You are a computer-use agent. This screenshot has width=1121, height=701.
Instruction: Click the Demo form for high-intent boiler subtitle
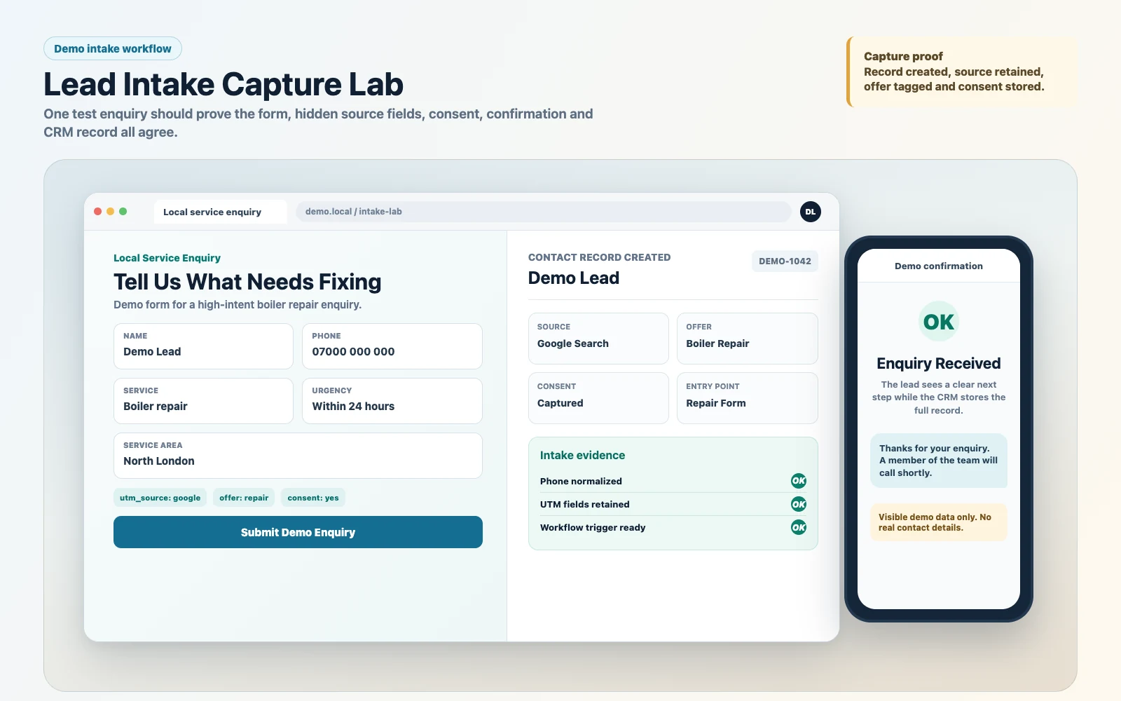238,304
